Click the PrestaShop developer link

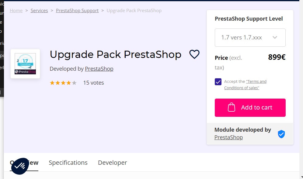click(99, 69)
